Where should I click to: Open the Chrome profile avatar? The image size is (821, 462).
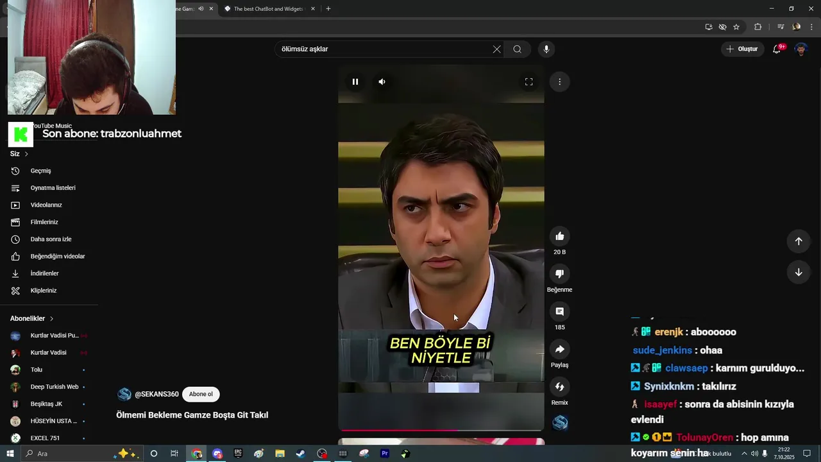click(x=797, y=27)
